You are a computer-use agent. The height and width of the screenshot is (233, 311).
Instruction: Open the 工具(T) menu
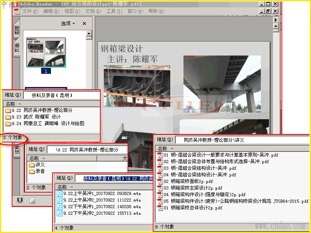tap(114, 11)
